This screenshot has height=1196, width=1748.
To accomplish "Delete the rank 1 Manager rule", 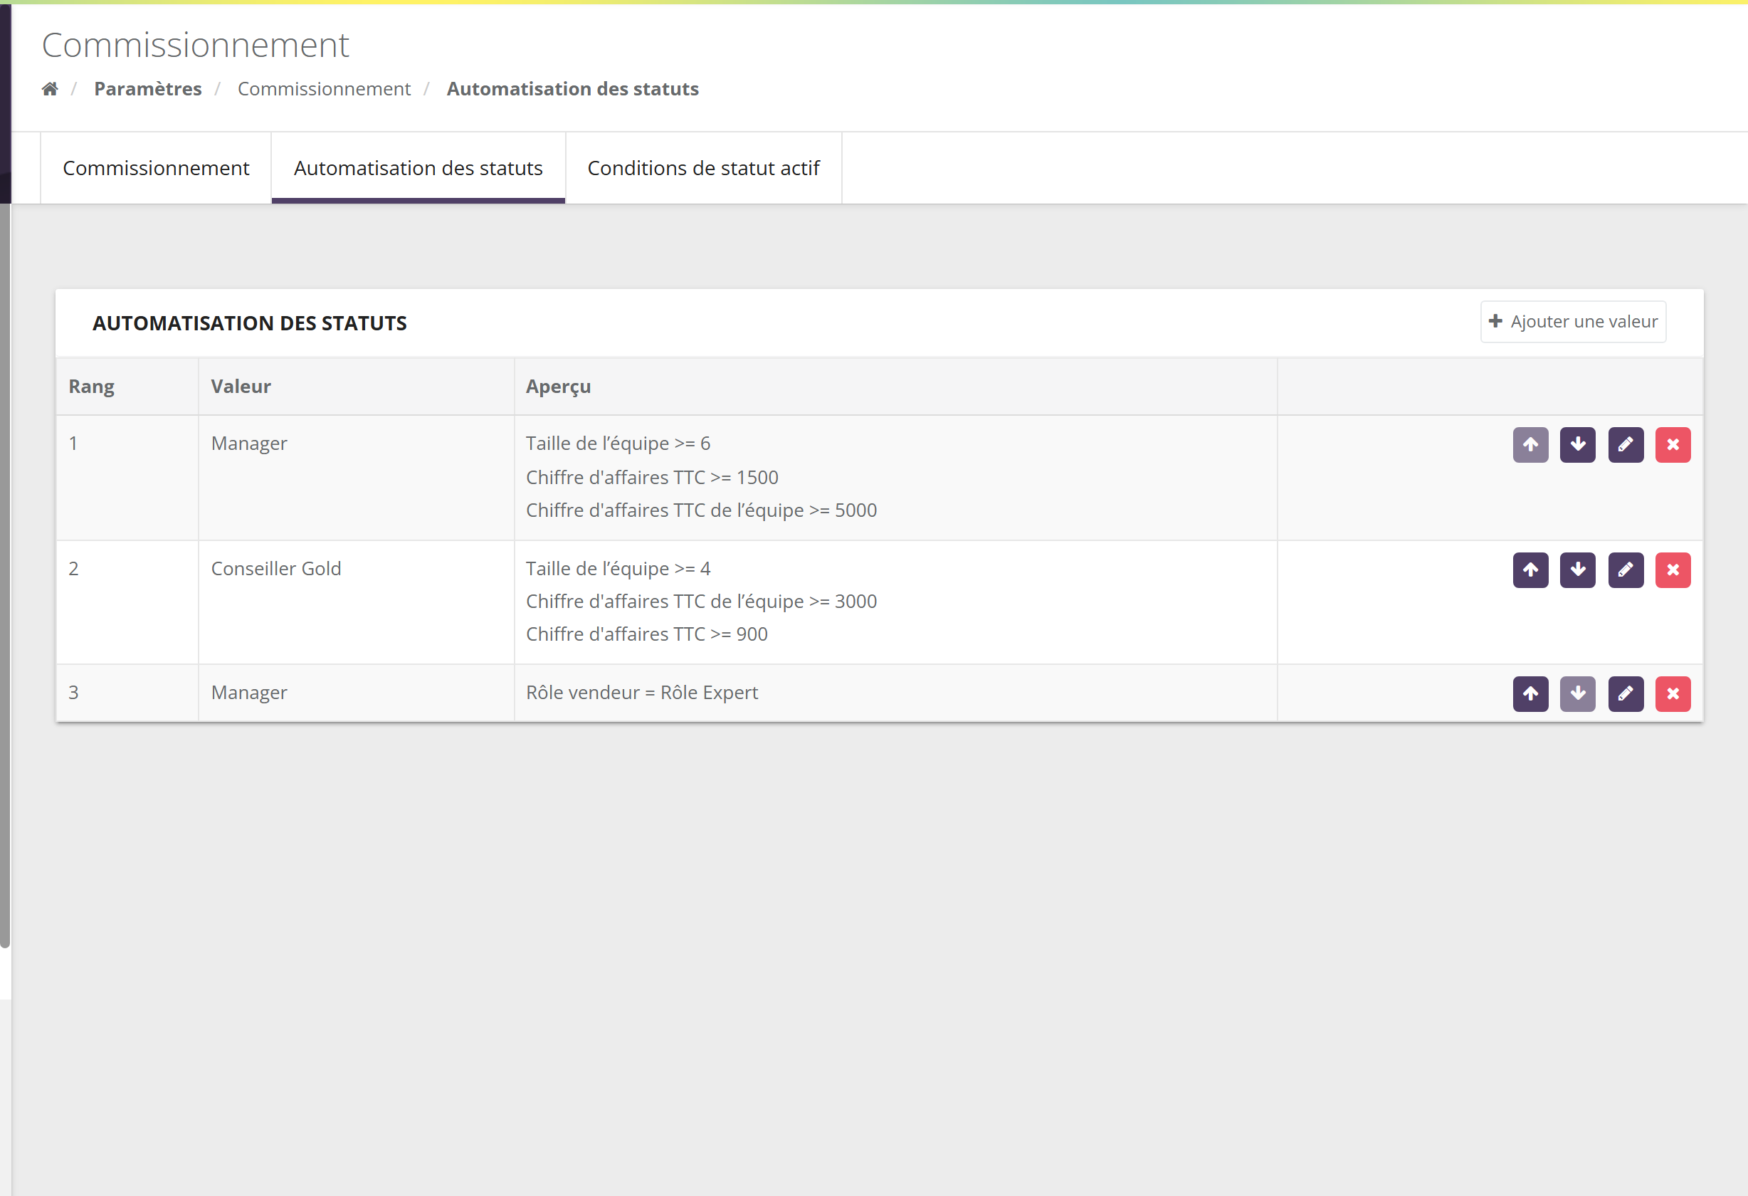I will pyautogui.click(x=1673, y=444).
